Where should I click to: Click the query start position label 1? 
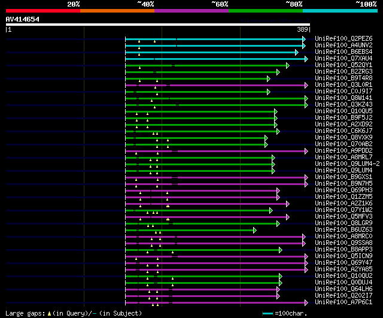[x=10, y=29]
